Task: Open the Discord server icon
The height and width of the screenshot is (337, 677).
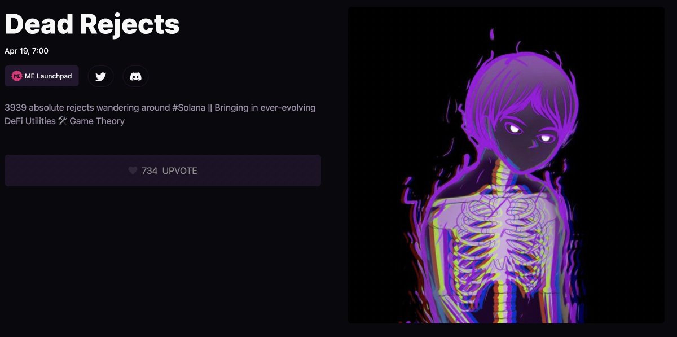Action: coord(135,76)
